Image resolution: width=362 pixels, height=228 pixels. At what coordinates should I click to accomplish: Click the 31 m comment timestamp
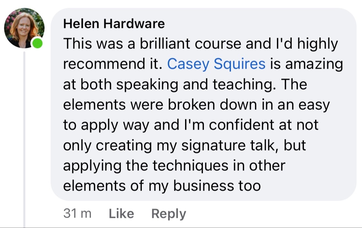(78, 214)
